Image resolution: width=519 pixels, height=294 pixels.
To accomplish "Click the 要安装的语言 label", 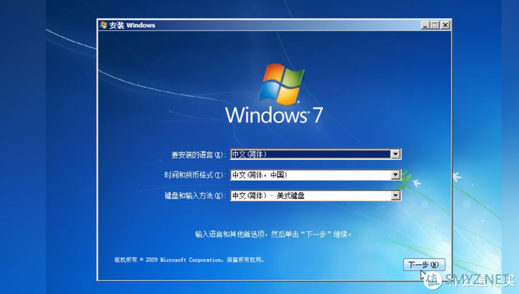I will (198, 155).
